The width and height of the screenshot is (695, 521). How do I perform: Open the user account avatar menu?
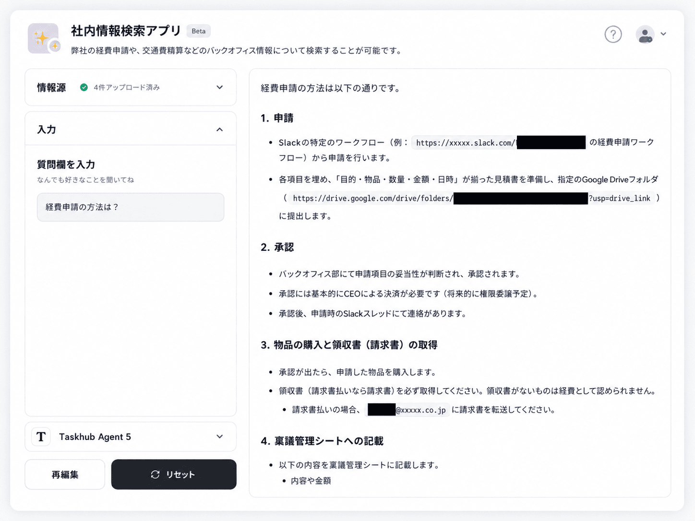(645, 34)
